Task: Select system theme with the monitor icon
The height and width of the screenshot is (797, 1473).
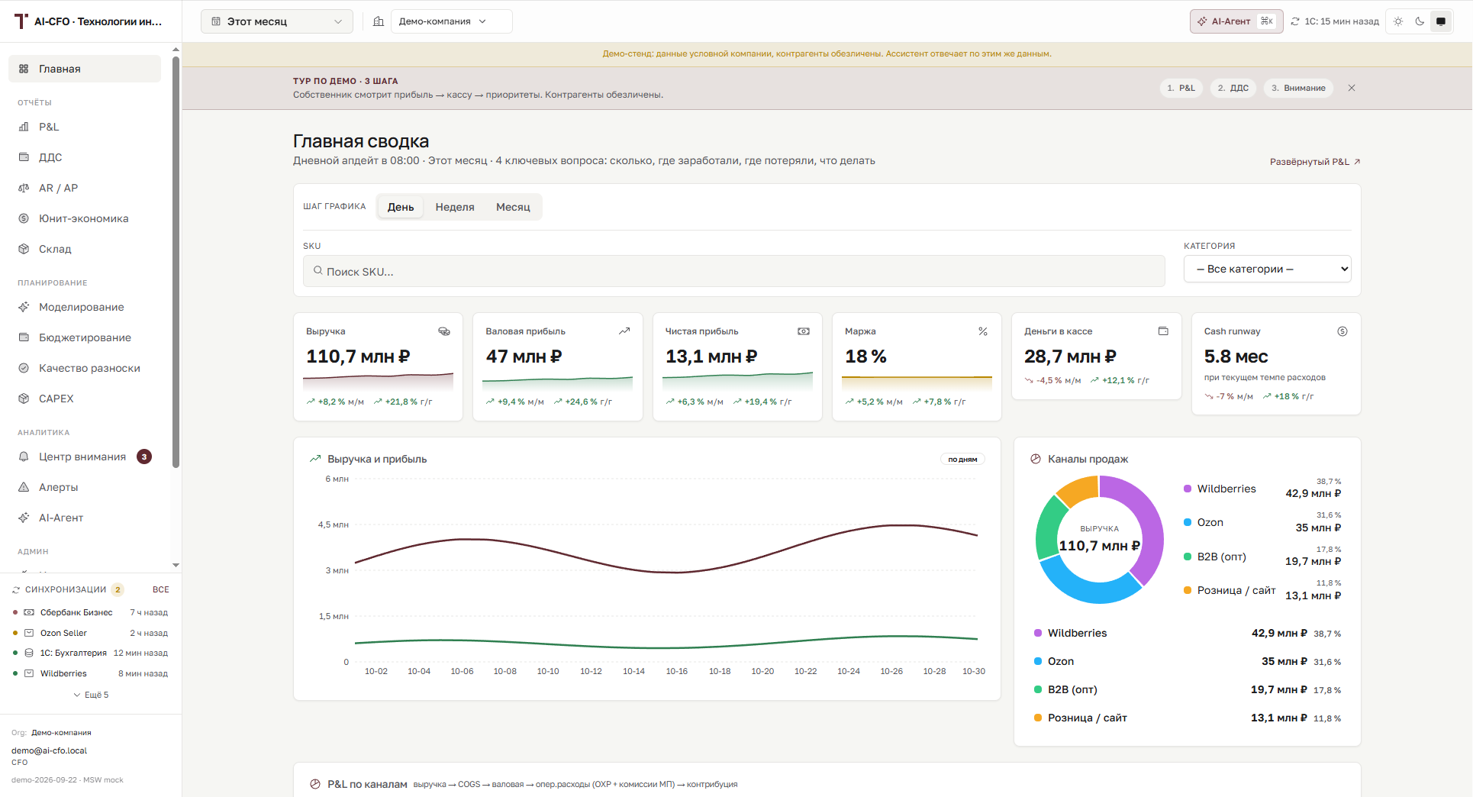Action: 1441,21
